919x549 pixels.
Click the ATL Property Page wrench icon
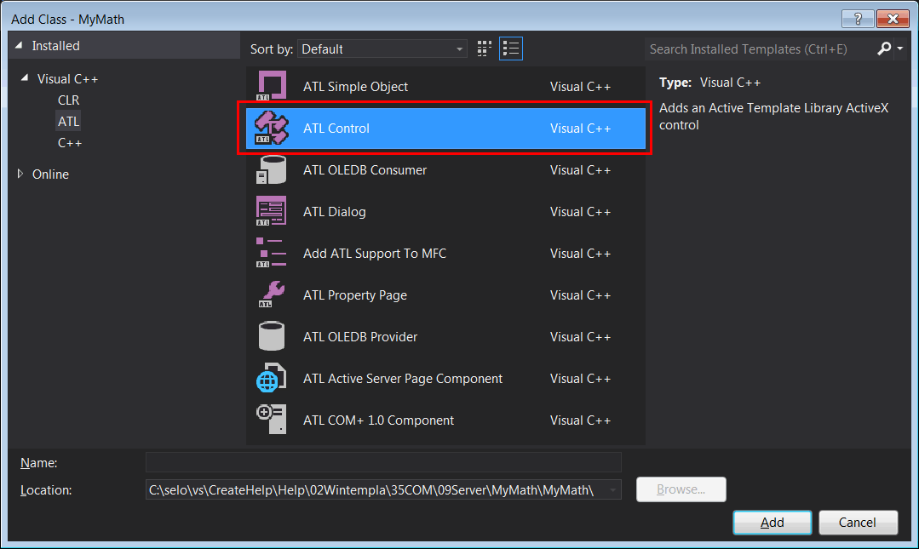272,295
